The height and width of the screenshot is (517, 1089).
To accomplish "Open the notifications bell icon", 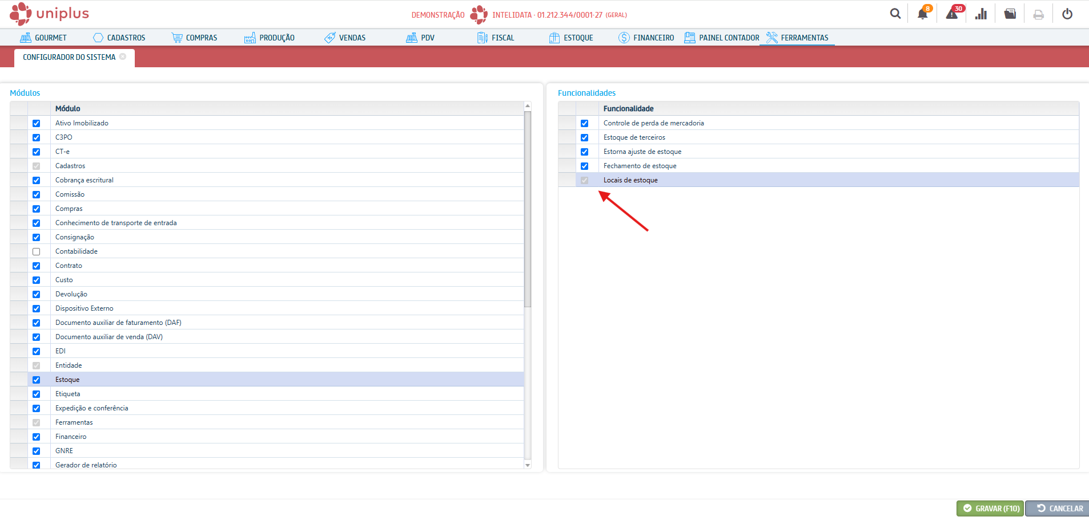I will tap(923, 14).
